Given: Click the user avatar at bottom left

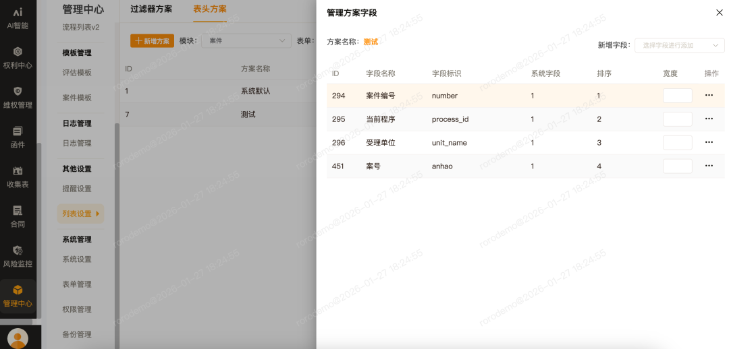Looking at the screenshot, I should coord(18,338).
